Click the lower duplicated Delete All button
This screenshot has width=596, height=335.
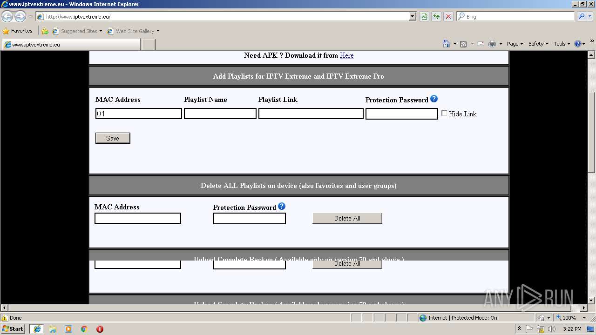click(347, 264)
